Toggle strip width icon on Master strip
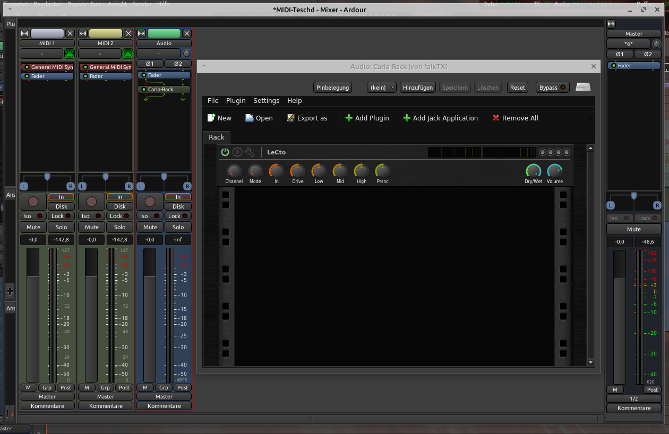Screen dimensions: 669x434 (x=611, y=24)
